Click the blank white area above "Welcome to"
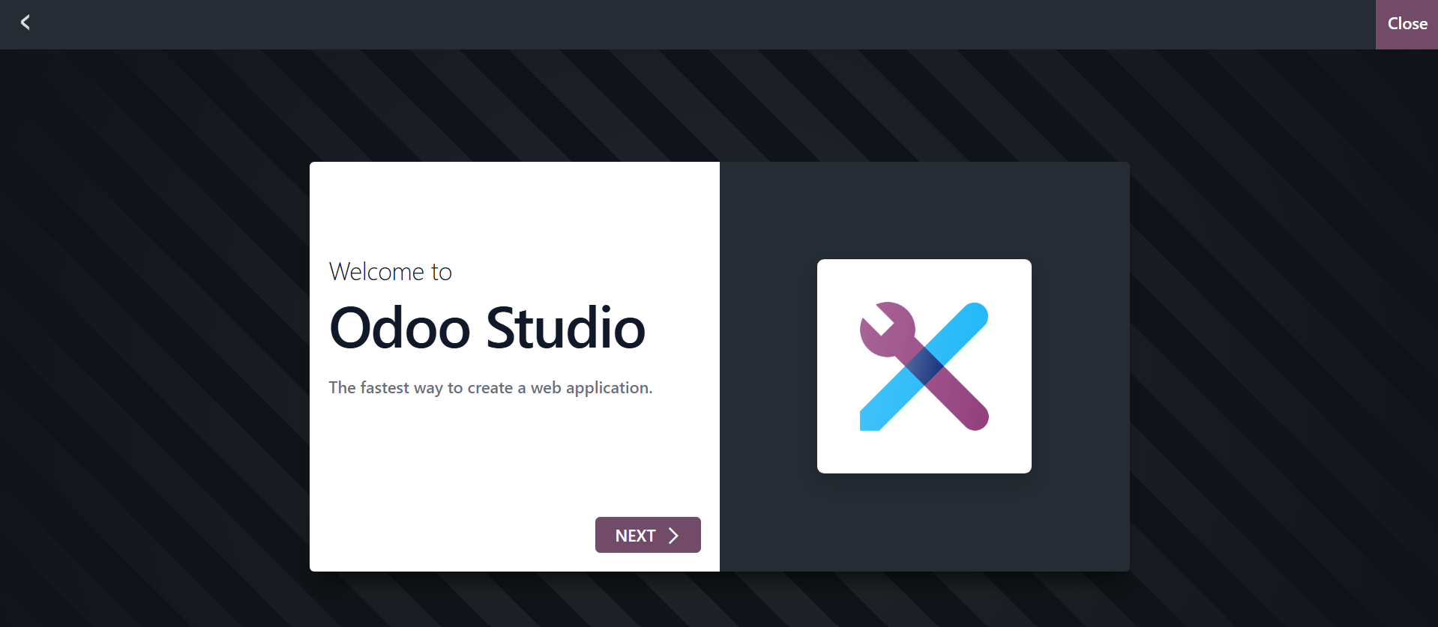Image resolution: width=1438 pixels, height=627 pixels. tap(514, 210)
